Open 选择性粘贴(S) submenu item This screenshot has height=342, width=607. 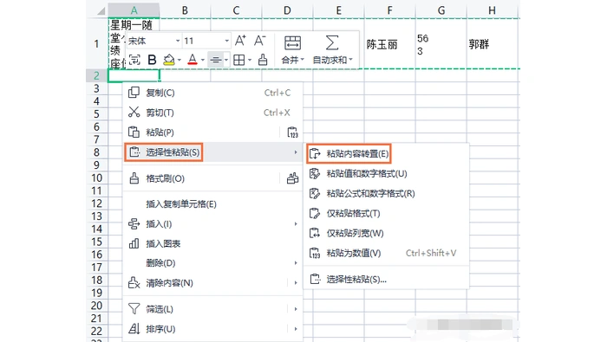click(x=212, y=152)
